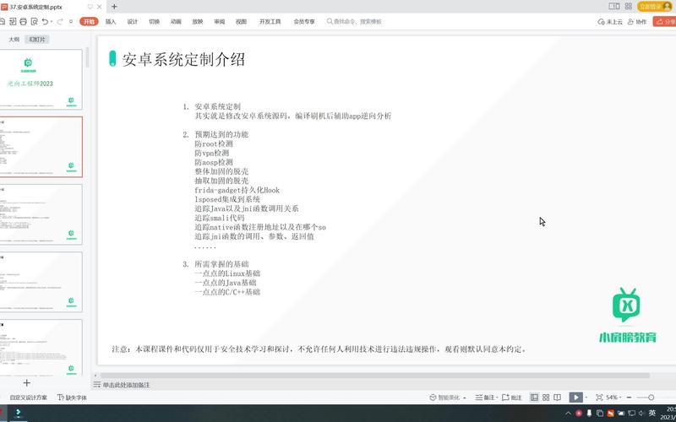Screen dimensions: 676x422
Task: Select the second slide thumbnail with red border
Action: click(x=41, y=146)
